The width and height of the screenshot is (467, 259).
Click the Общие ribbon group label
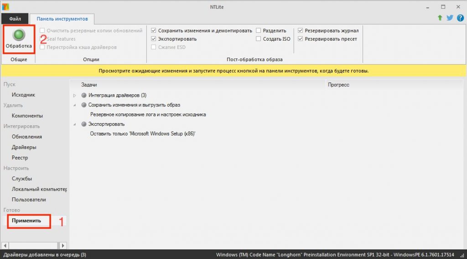[x=19, y=59]
